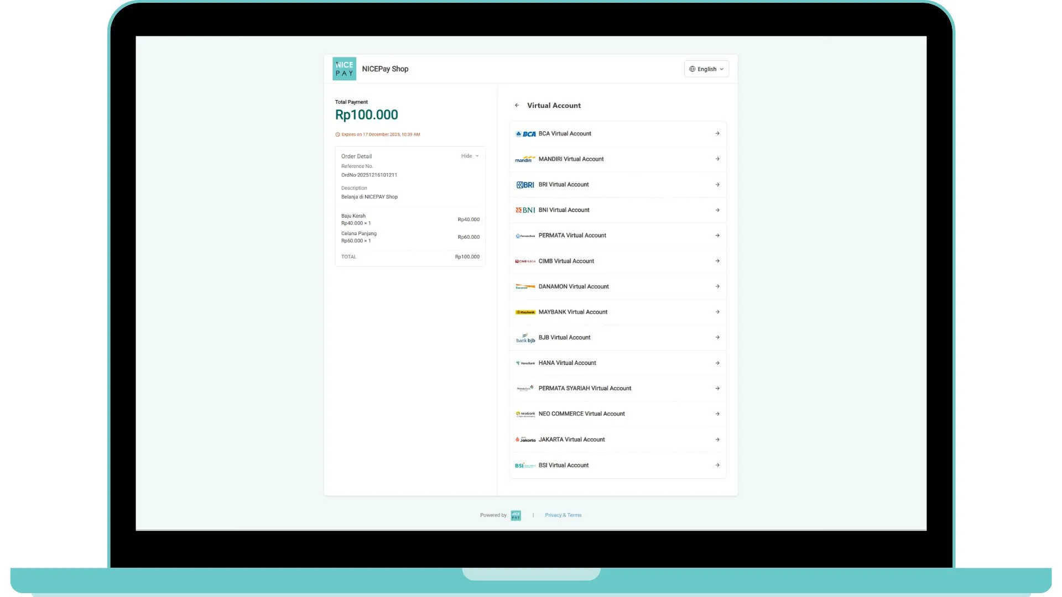Click arrow on PERMATA Virtual Account row

click(717, 235)
